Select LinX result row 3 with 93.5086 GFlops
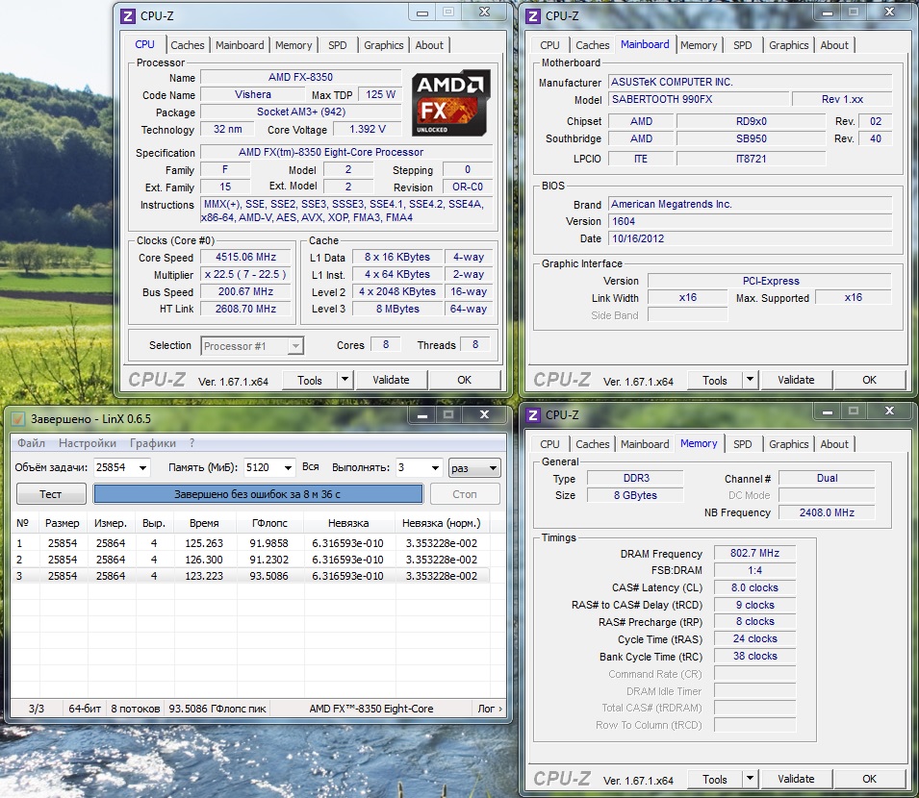The height and width of the screenshot is (798, 919). click(250, 576)
